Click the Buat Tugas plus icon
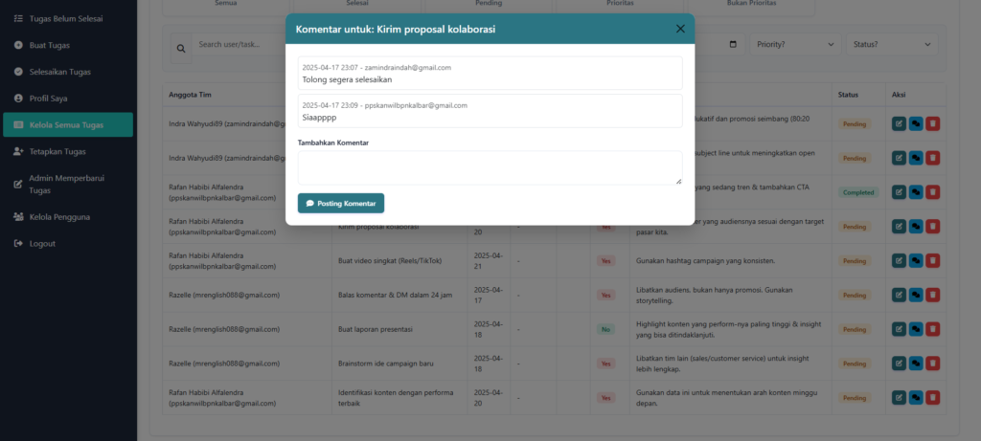This screenshot has height=441, width=981. 19,45
